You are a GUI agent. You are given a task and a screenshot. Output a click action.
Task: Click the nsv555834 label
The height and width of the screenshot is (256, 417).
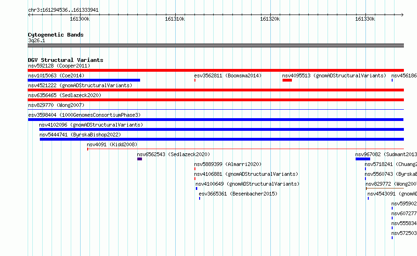tap(404, 223)
